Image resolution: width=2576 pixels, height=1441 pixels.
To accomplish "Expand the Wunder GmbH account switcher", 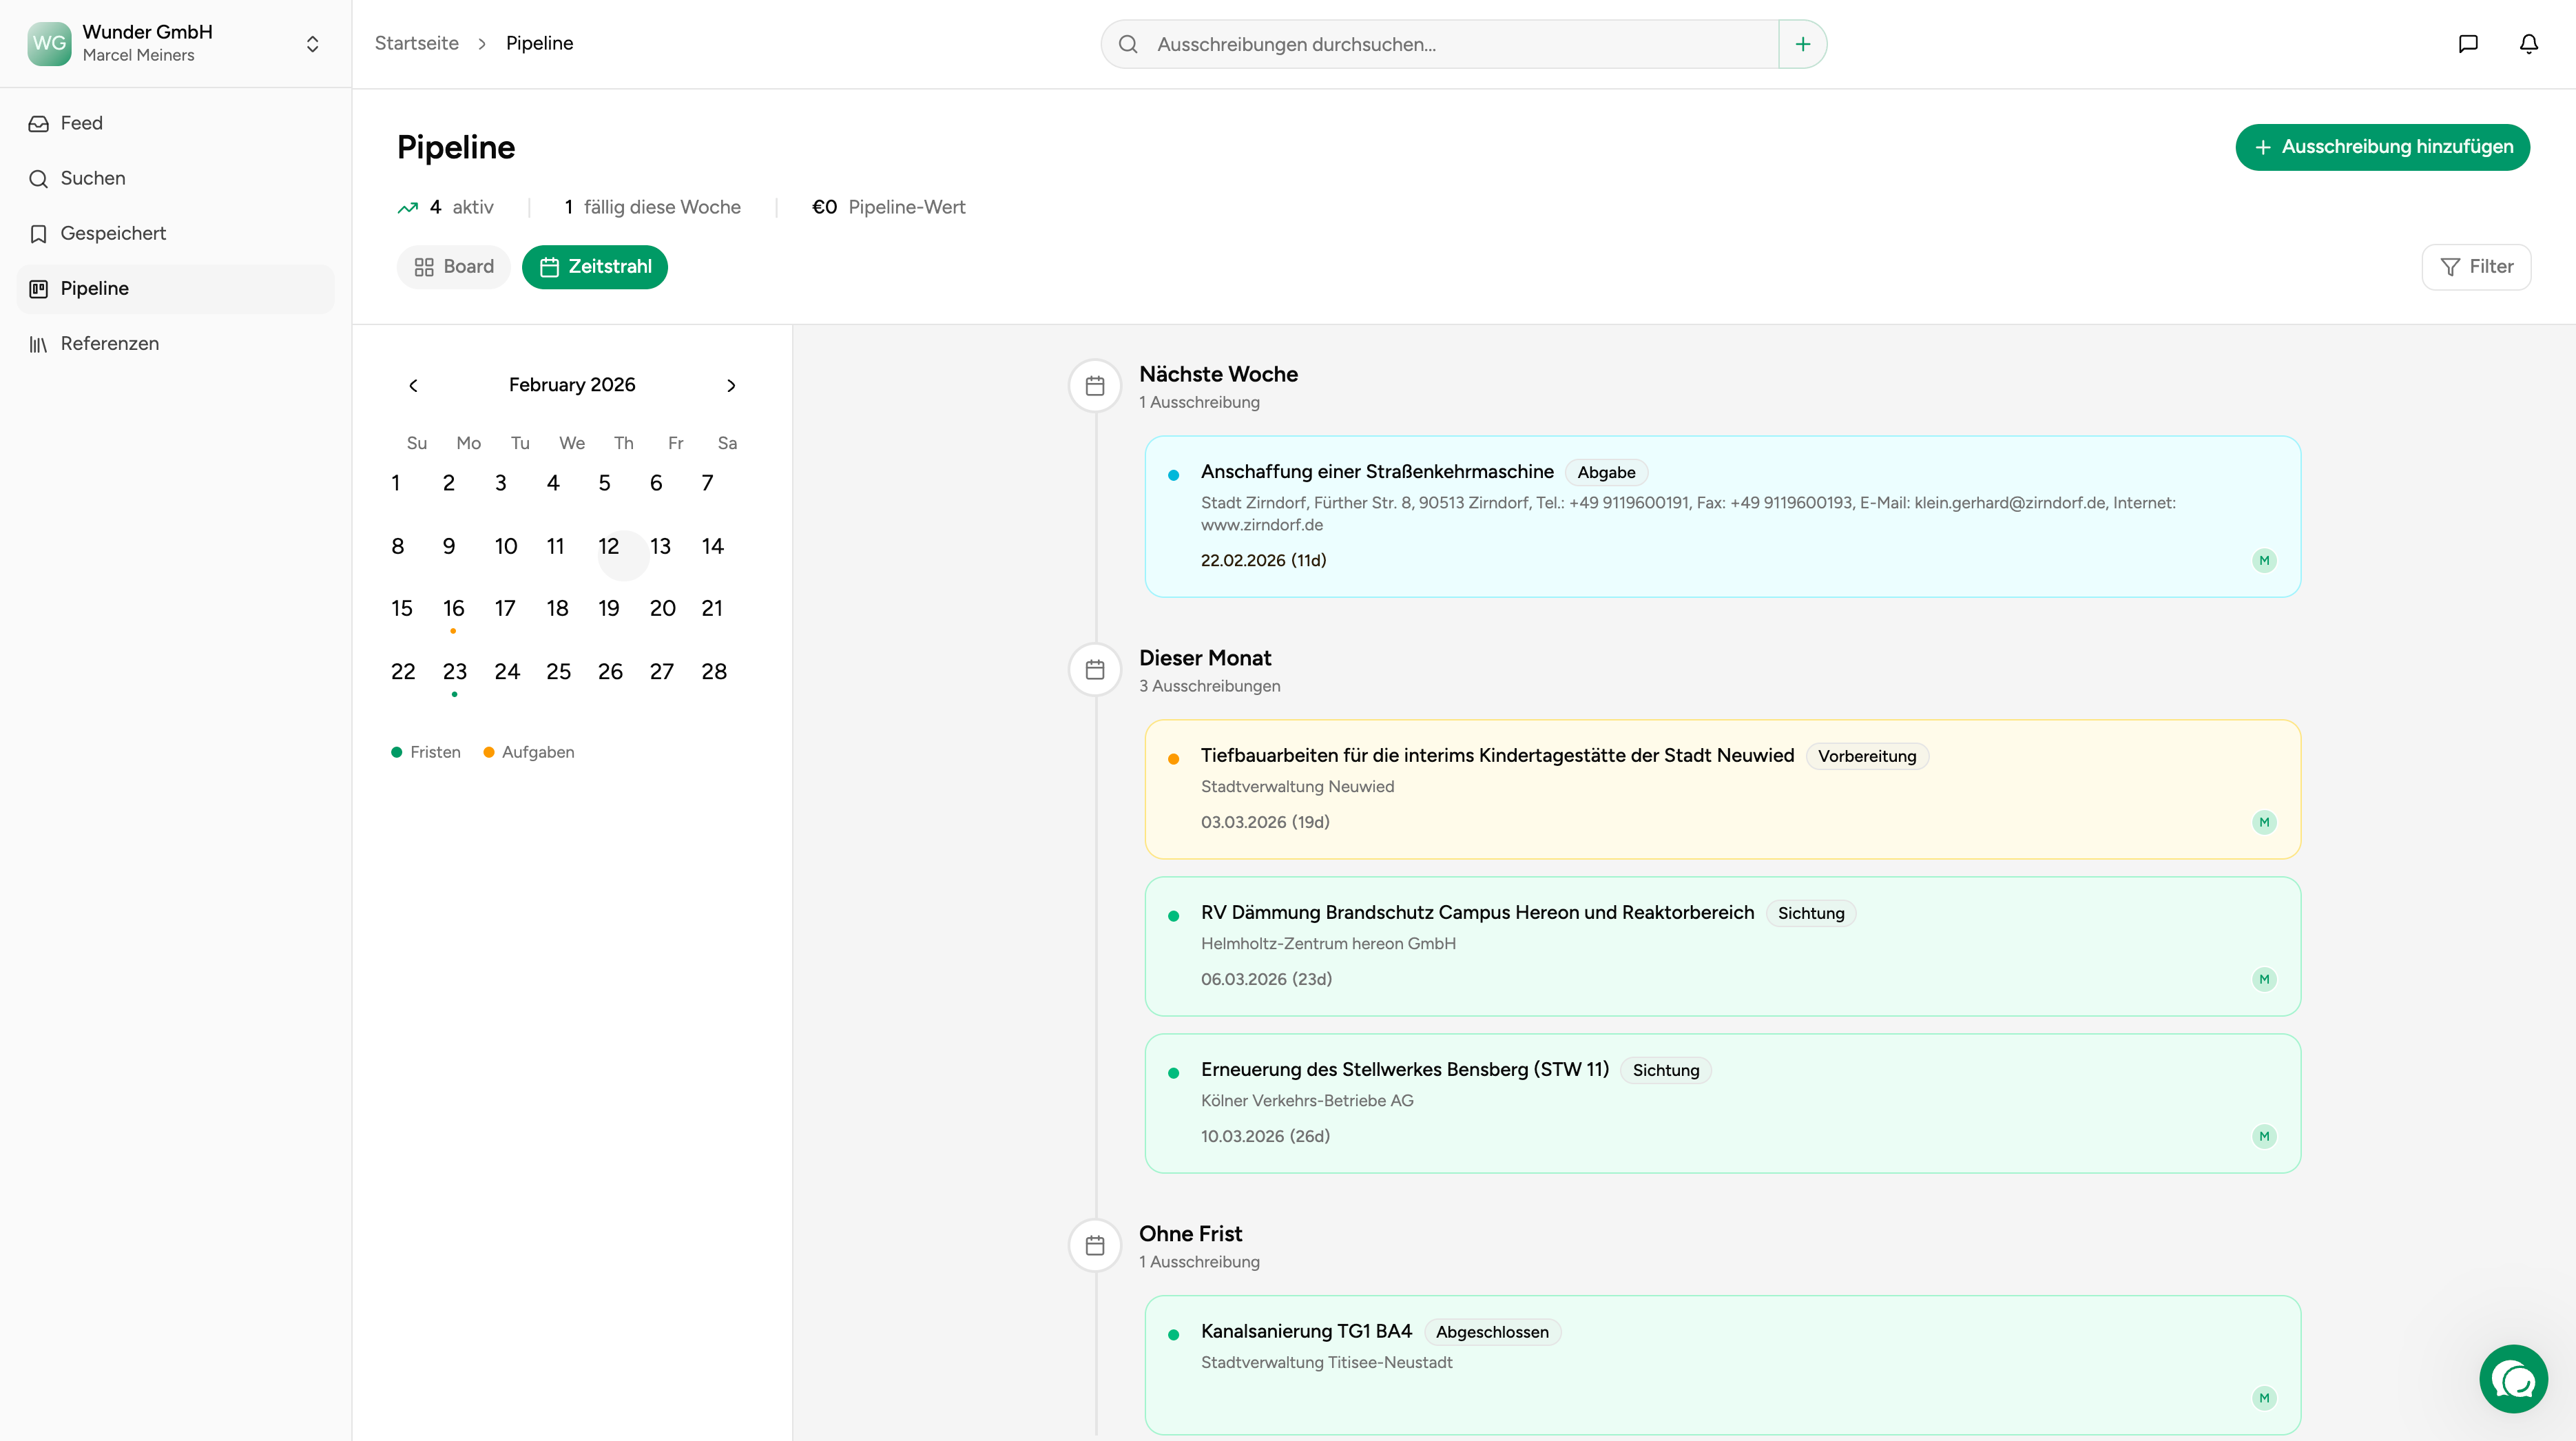I will click(x=312, y=44).
